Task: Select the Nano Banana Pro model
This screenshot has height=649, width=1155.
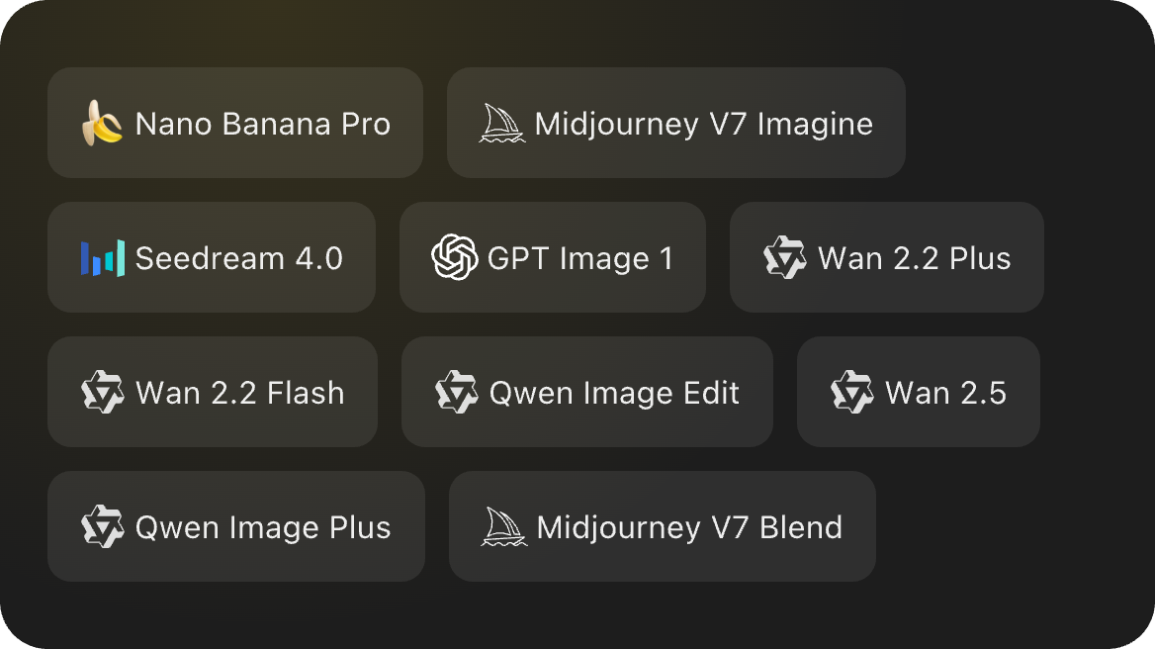Action: [x=235, y=123]
